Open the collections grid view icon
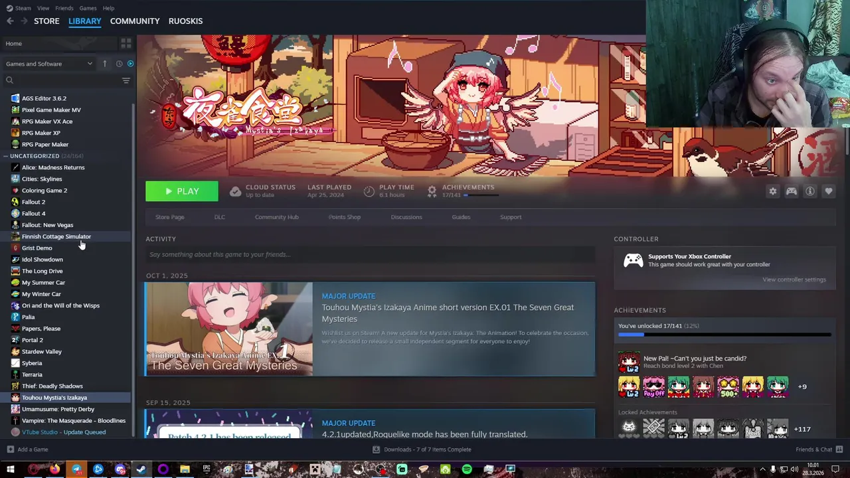 (x=126, y=43)
